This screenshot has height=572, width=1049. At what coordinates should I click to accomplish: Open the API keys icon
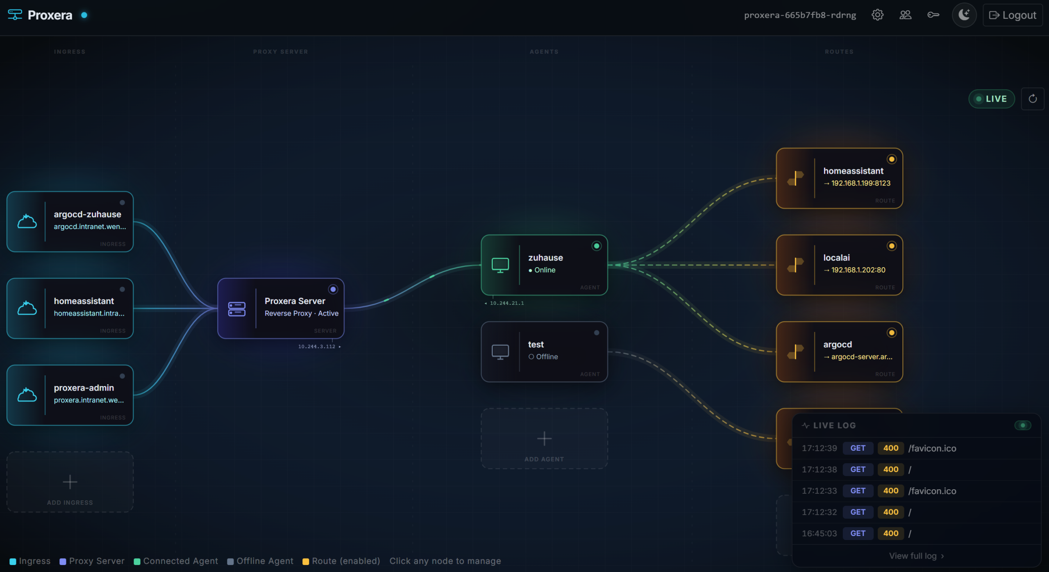933,15
